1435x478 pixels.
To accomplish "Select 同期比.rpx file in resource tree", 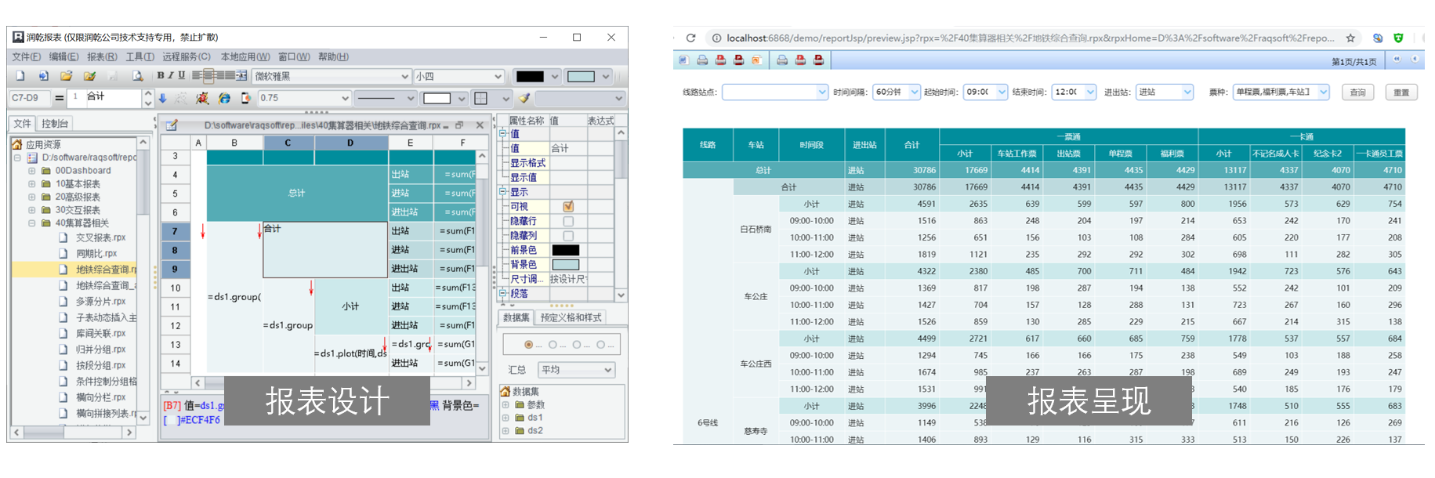I will click(96, 253).
